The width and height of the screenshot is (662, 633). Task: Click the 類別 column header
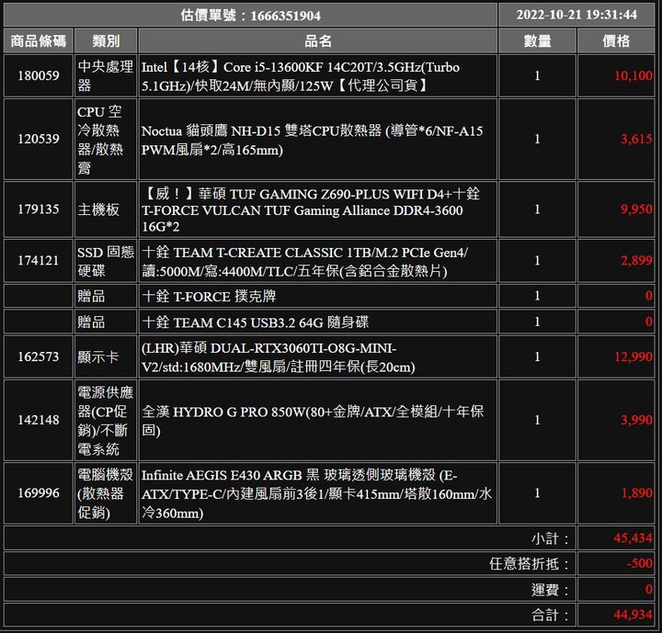tap(106, 41)
